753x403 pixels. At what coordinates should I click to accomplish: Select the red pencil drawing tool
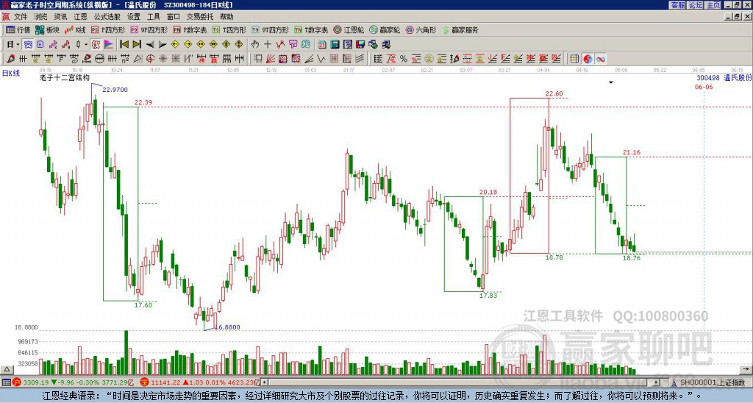10,59
